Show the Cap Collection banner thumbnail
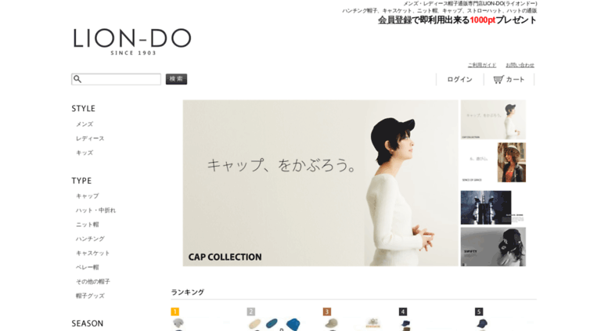 point(493,120)
